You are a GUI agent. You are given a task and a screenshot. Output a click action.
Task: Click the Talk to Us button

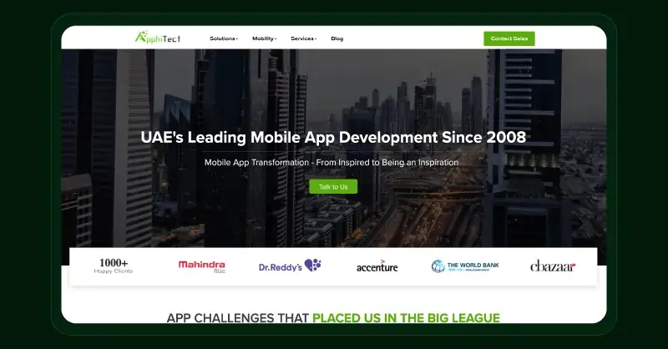333,186
